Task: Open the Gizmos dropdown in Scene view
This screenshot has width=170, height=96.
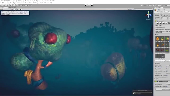Action: coord(130,9)
